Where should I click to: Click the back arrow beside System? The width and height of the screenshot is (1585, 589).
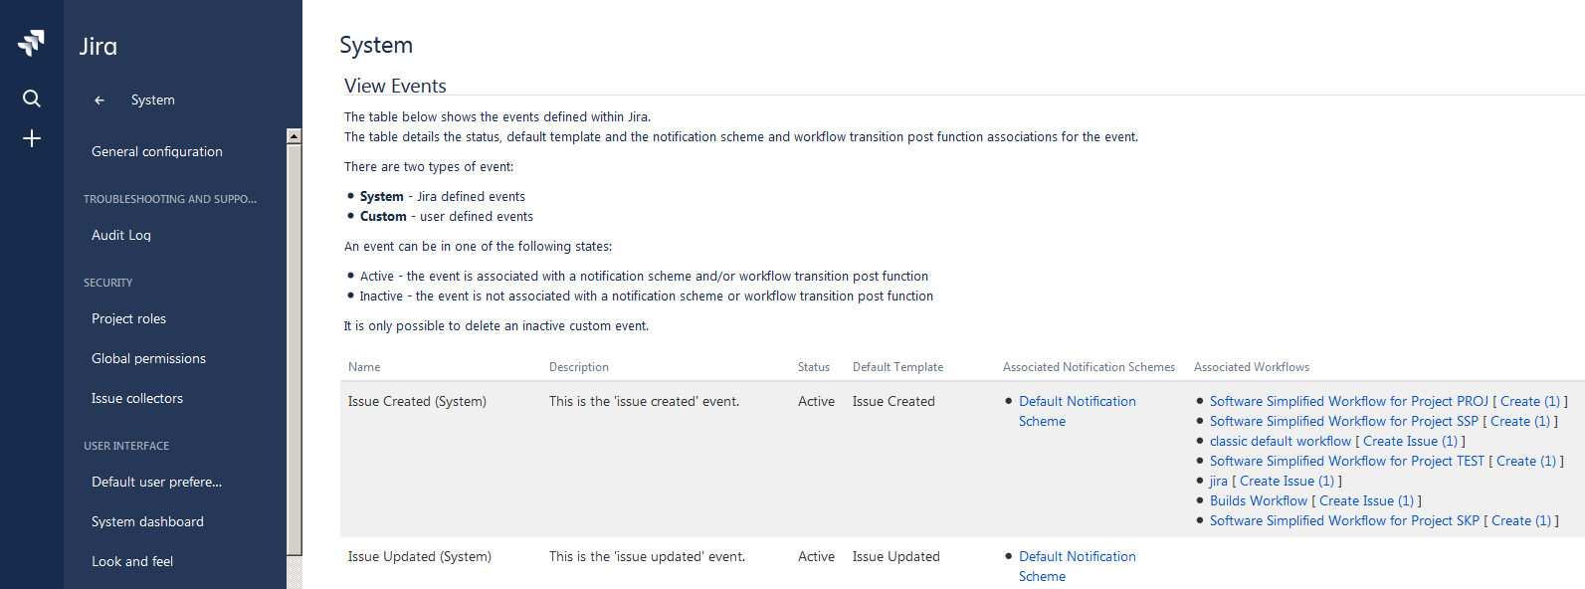99,100
